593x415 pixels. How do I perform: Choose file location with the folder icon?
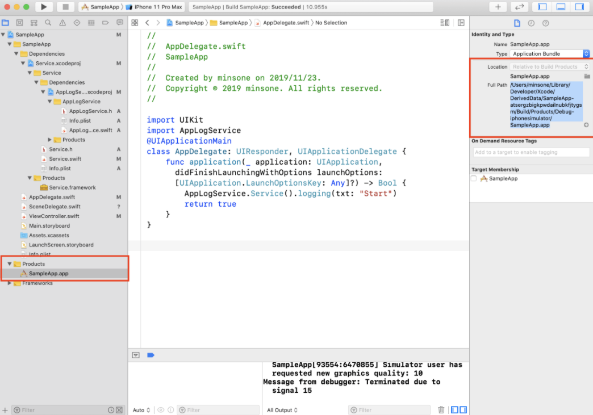point(587,76)
